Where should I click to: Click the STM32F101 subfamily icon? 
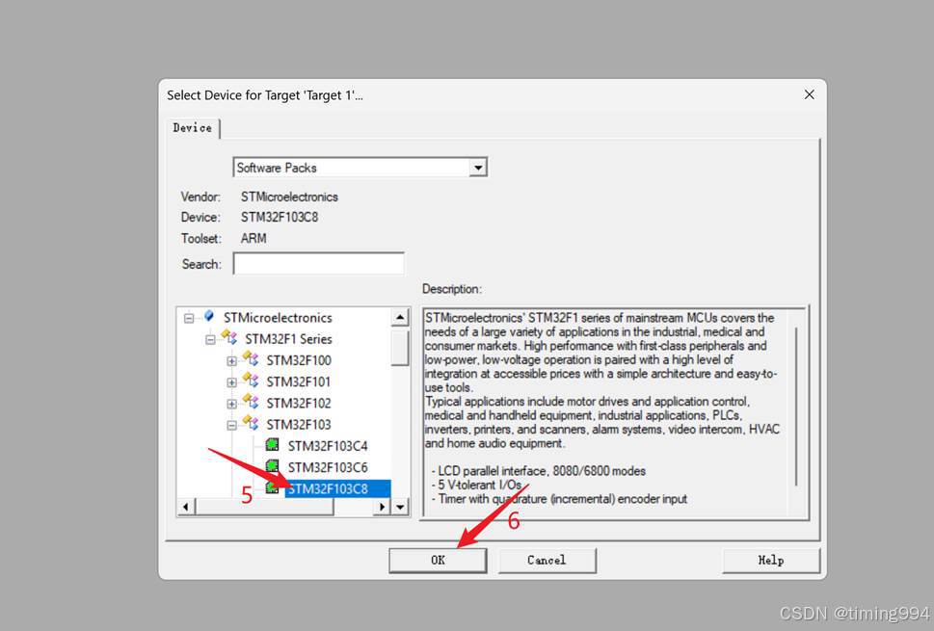(251, 381)
